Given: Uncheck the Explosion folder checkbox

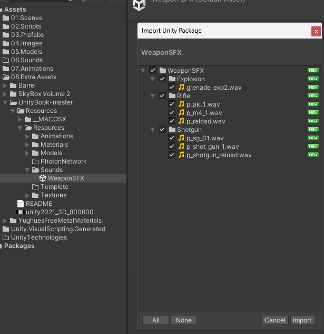Looking at the screenshot, I should (162, 79).
